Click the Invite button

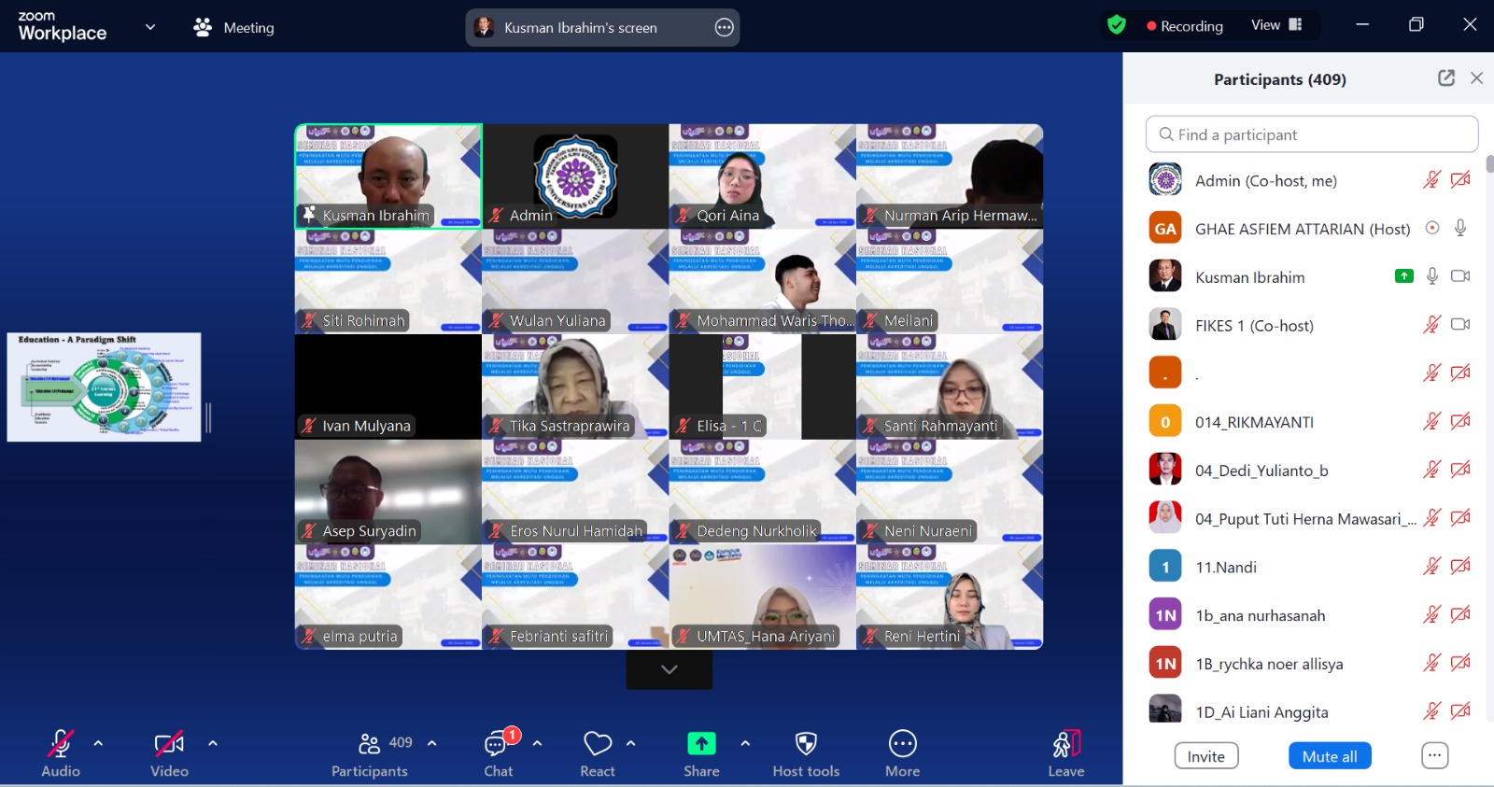(x=1205, y=756)
